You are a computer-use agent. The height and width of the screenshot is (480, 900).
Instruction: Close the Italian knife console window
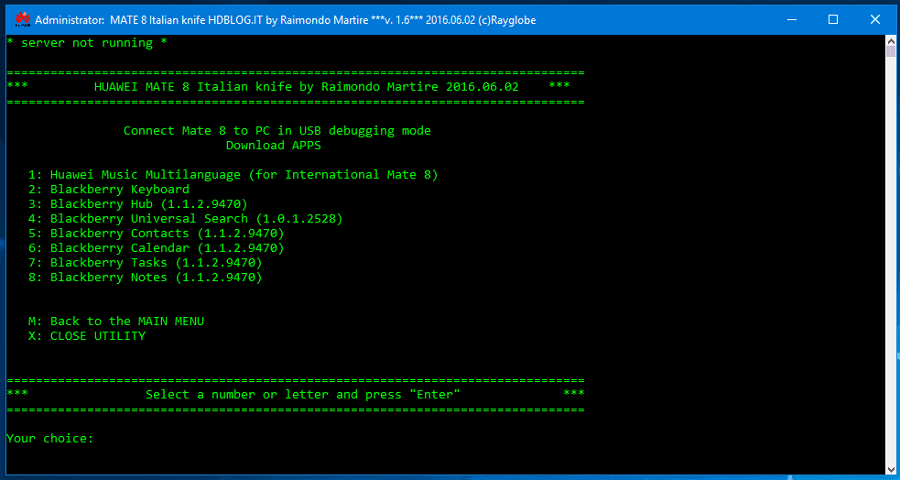[x=874, y=19]
